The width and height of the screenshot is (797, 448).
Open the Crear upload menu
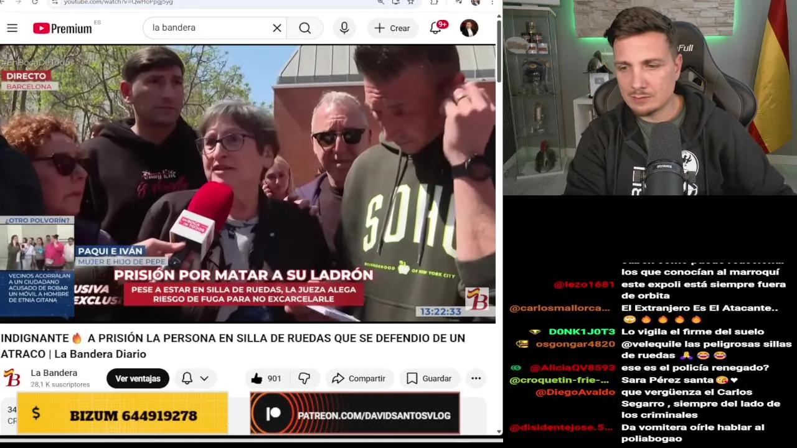(392, 28)
